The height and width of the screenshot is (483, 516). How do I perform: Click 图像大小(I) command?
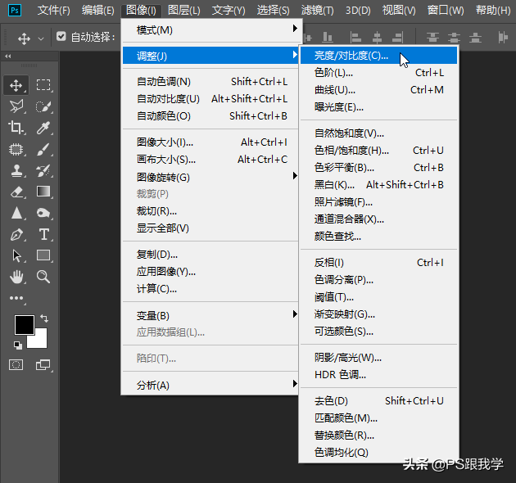click(x=165, y=142)
